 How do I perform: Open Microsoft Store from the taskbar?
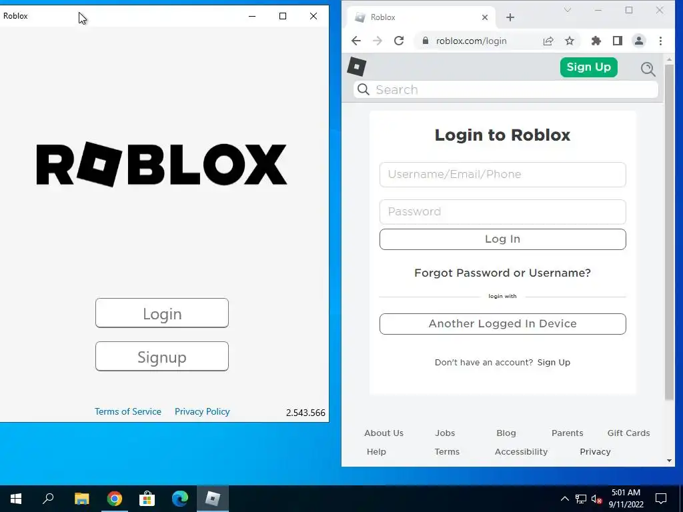[147, 499]
